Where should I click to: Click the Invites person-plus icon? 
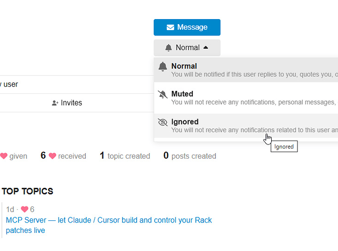tap(55, 103)
